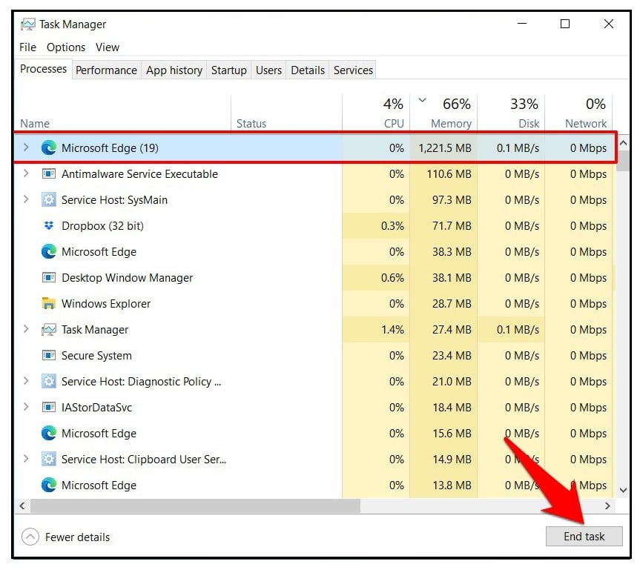Expand the Task Manager process row
The width and height of the screenshot is (640, 570).
click(x=26, y=329)
